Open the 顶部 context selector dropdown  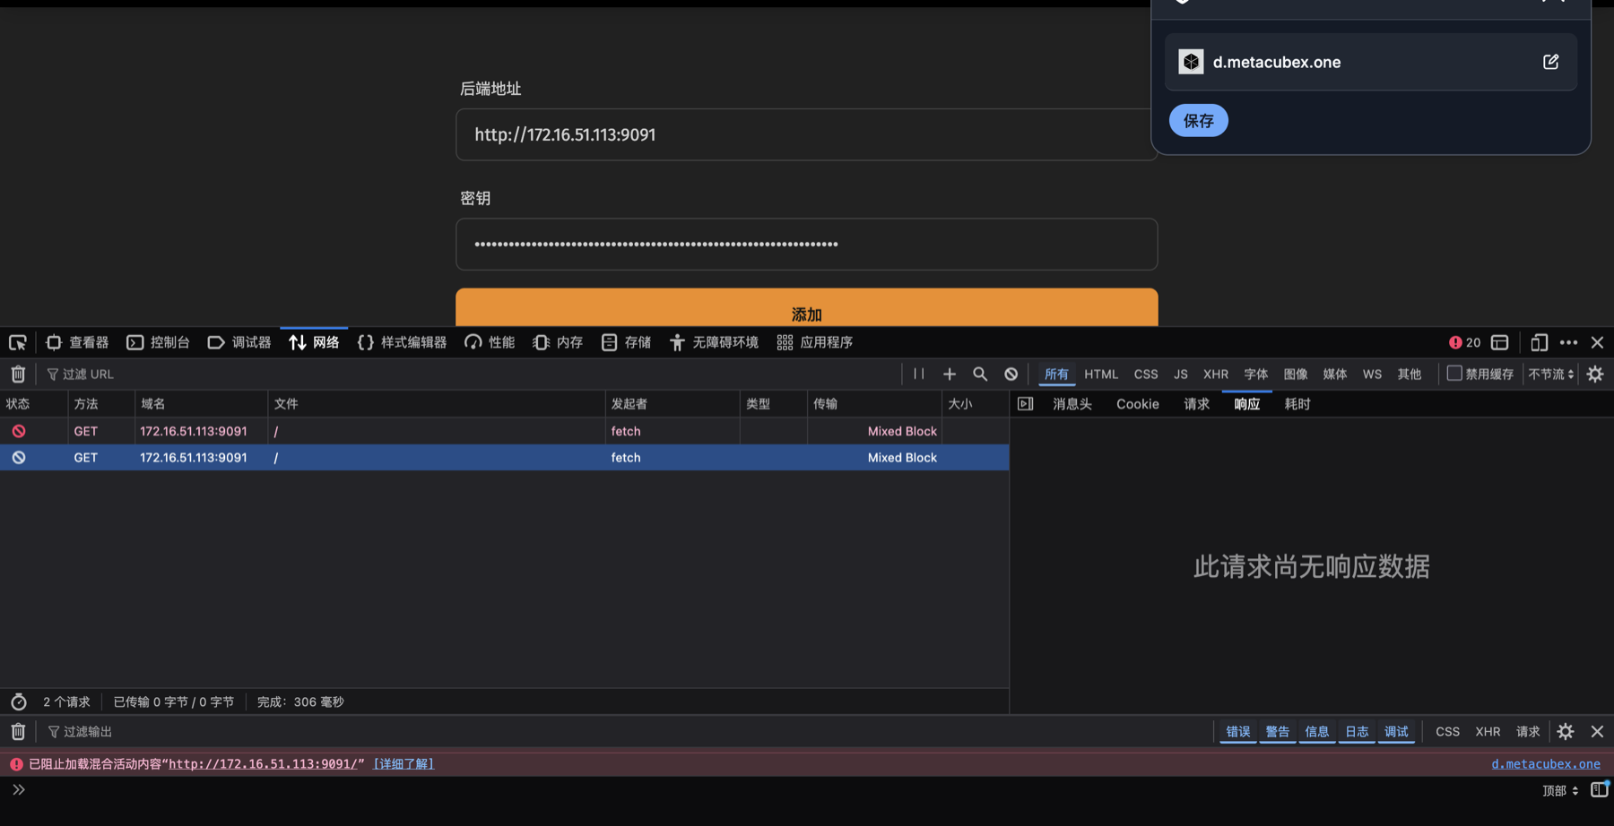1560,790
